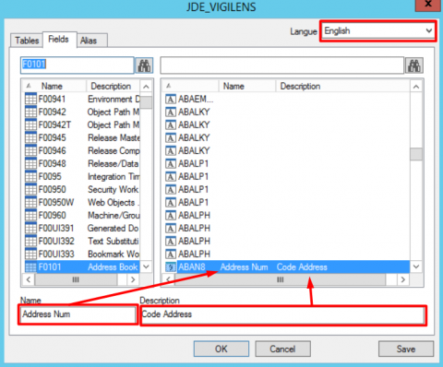Close the JDE_VIGILENS dialog

(428, 5)
